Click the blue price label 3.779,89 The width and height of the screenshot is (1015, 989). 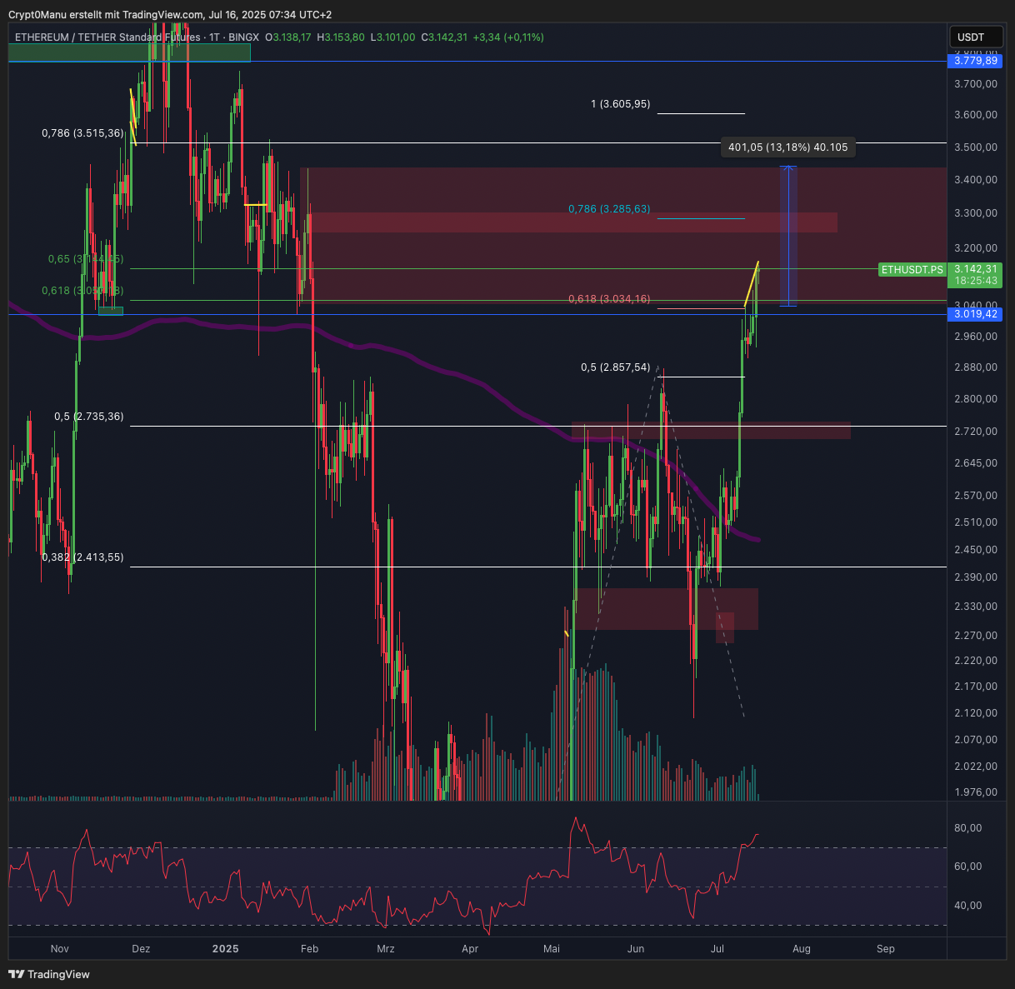(x=976, y=61)
